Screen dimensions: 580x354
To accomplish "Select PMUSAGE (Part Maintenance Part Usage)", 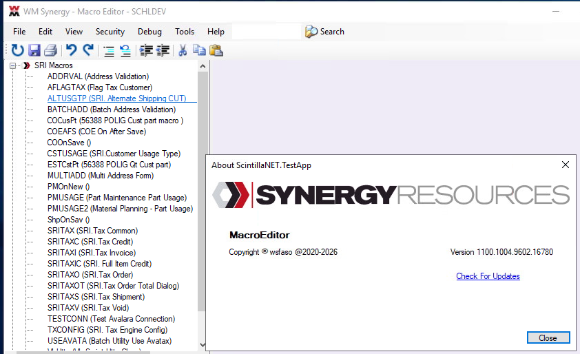I will tap(117, 198).
